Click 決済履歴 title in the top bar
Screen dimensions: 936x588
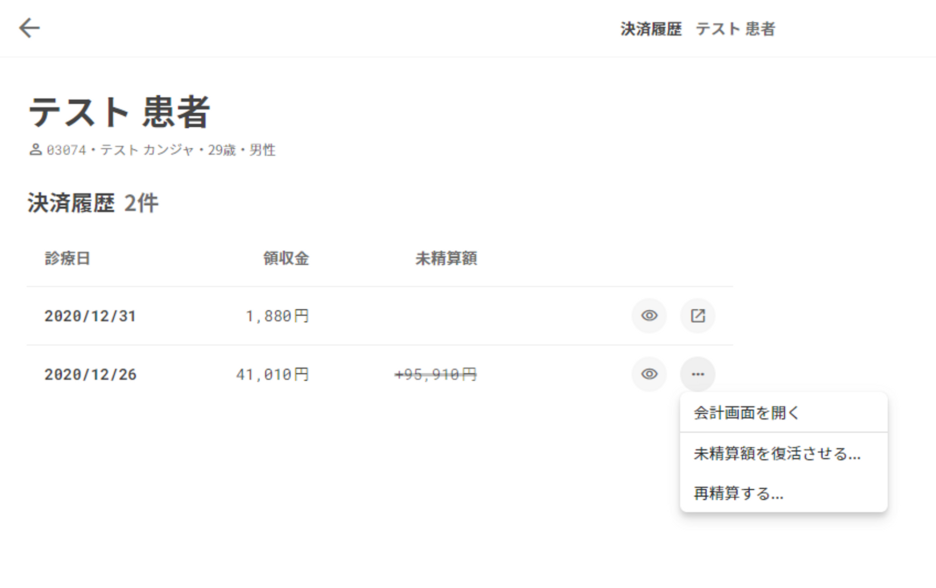pos(651,29)
